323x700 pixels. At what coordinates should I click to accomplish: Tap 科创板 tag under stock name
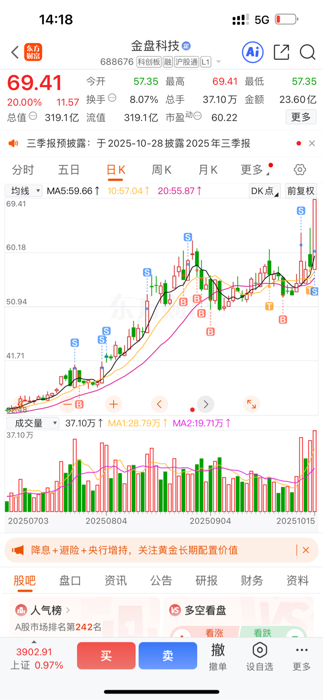pos(149,62)
